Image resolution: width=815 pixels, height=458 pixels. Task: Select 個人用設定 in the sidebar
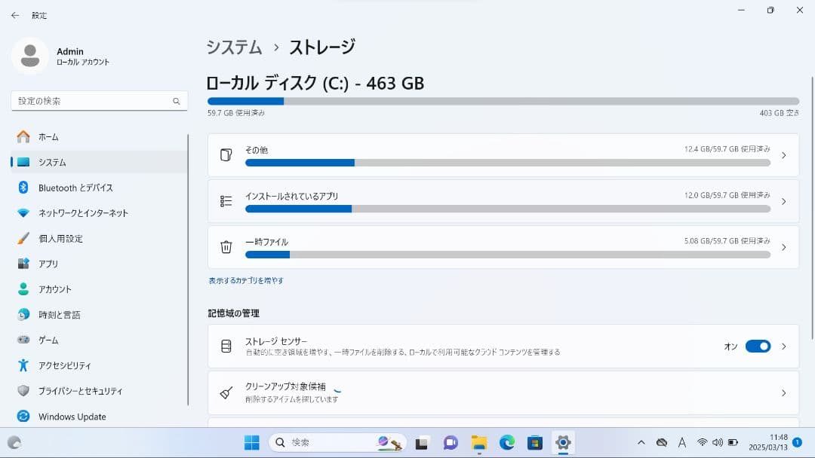click(x=64, y=238)
